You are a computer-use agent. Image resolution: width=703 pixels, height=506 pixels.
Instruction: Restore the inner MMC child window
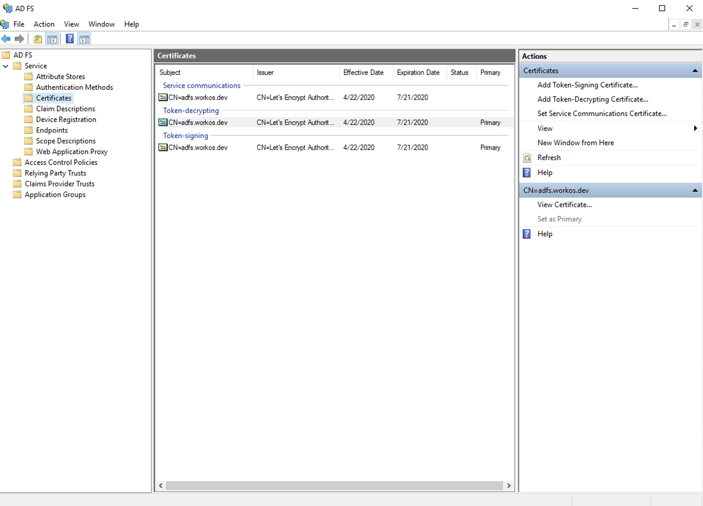click(x=686, y=24)
